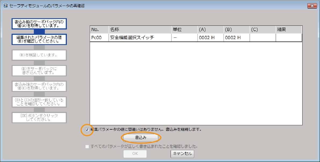
Task: Select the '[OK]ボタンをクリックしてください' step box
Action: [x=39, y=117]
